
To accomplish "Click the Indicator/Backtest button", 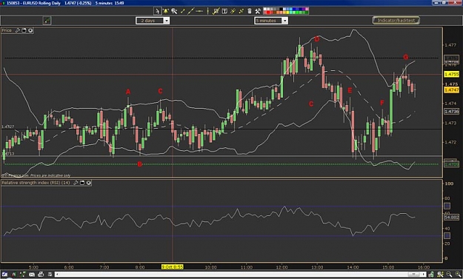I will point(396,20).
